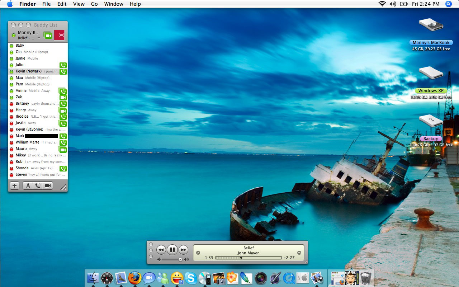Image resolution: width=459 pixels, height=287 pixels.
Task: Start audio chat with Julio
Action: click(x=63, y=65)
